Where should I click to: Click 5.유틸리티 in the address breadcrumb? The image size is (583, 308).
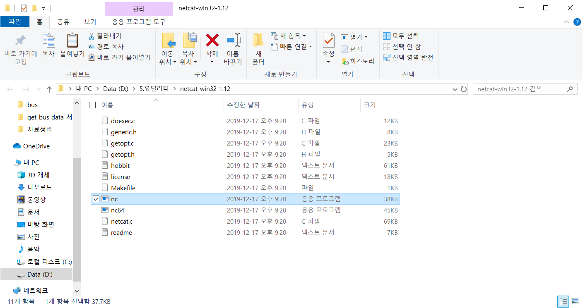[x=155, y=89]
